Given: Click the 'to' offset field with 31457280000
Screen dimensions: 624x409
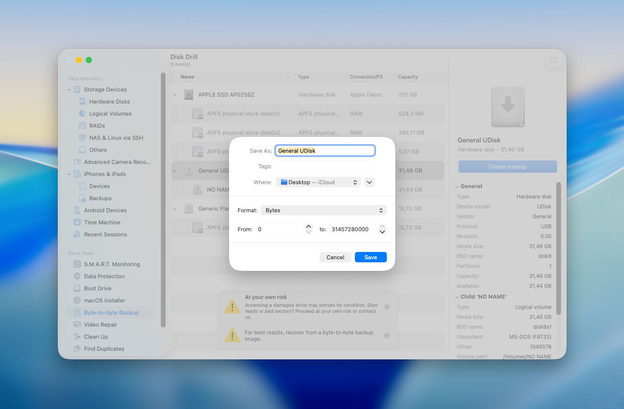Looking at the screenshot, I should (353, 229).
